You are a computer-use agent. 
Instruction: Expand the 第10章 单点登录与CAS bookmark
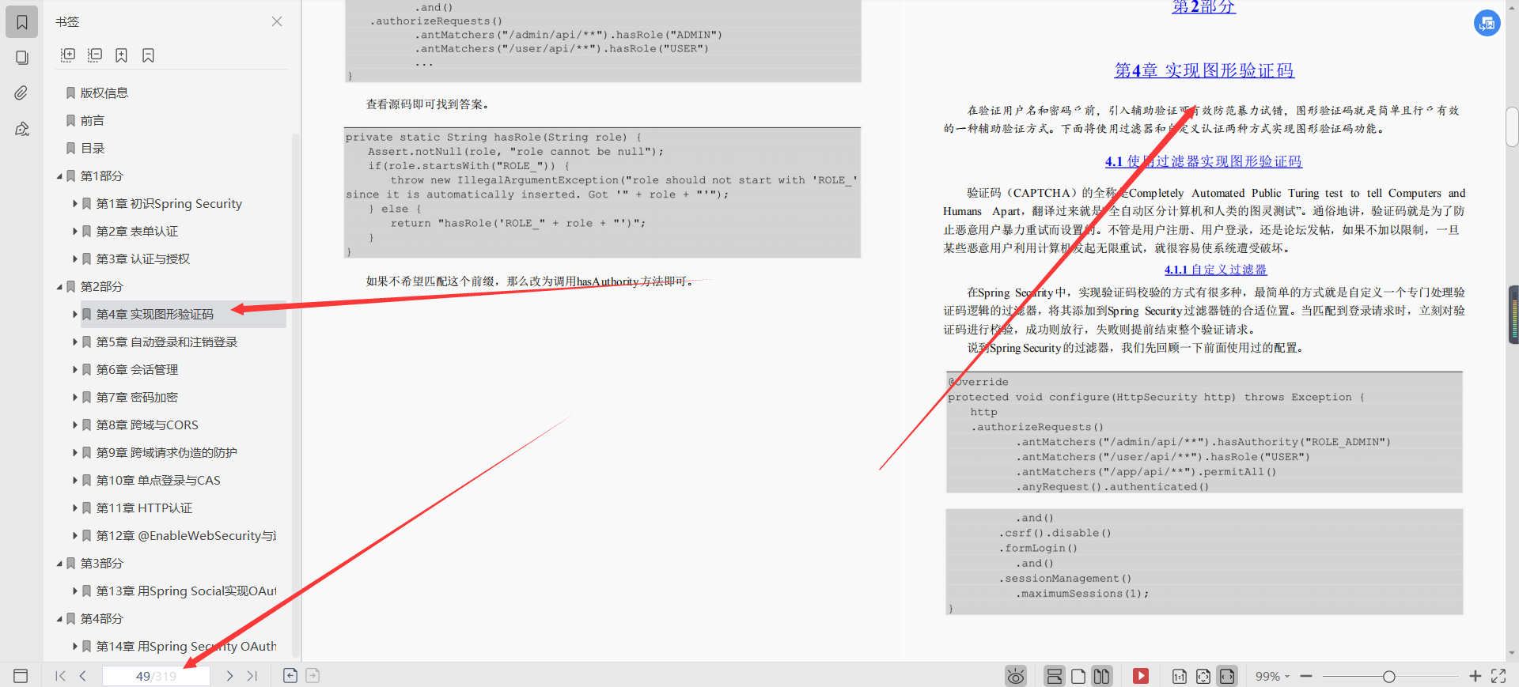(x=75, y=481)
